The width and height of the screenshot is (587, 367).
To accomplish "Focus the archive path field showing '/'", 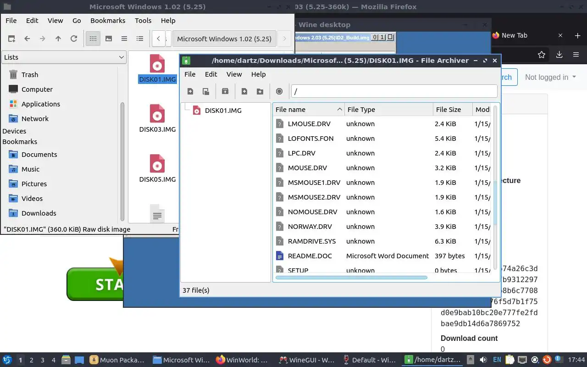I will point(394,91).
